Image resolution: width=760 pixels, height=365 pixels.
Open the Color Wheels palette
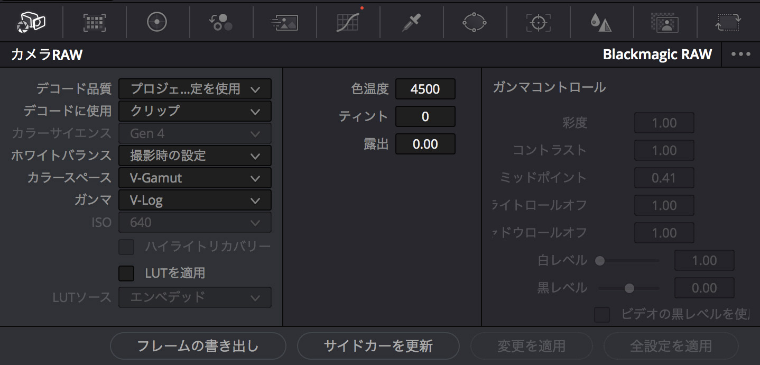point(157,22)
